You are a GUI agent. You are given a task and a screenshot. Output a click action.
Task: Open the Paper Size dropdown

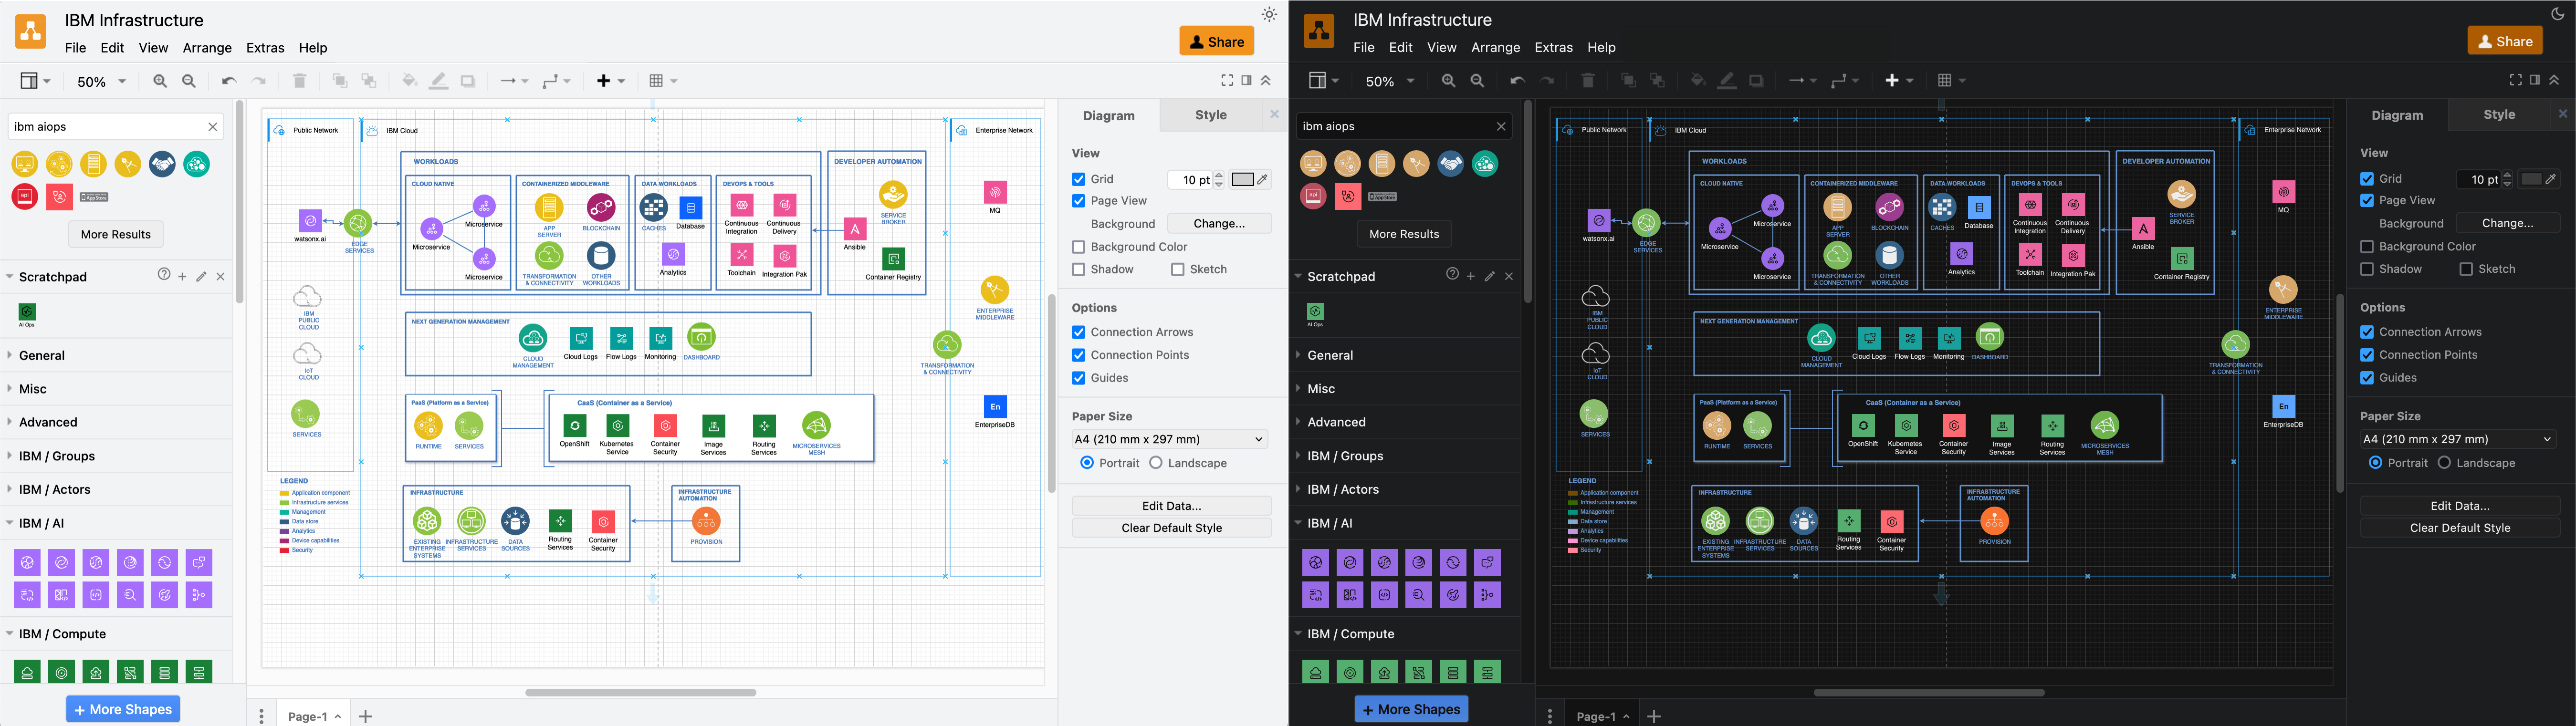pyautogui.click(x=1170, y=439)
